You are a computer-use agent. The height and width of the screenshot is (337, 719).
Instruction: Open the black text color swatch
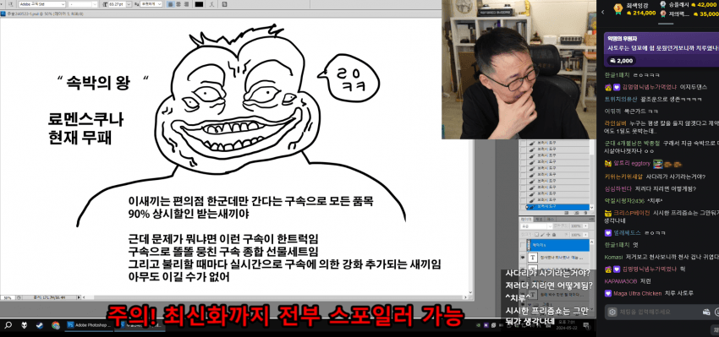pos(199,4)
